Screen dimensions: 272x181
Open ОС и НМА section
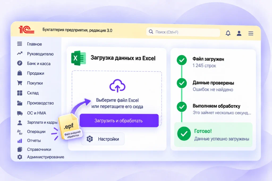36,113
